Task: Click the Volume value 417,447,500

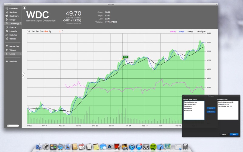Action: [111, 22]
